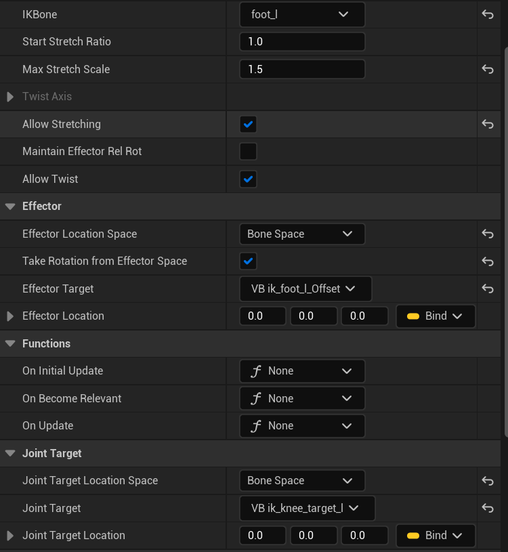This screenshot has height=552, width=508.
Task: Collapse the Joint Target section
Action: pos(10,453)
